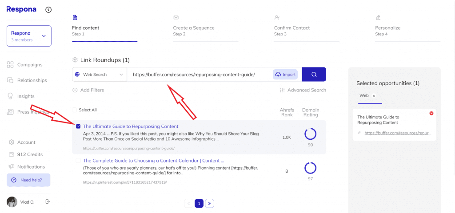Viewport: 455px width, 213px height.
Task: Click the Link Roundups settings gear
Action: 75,60
